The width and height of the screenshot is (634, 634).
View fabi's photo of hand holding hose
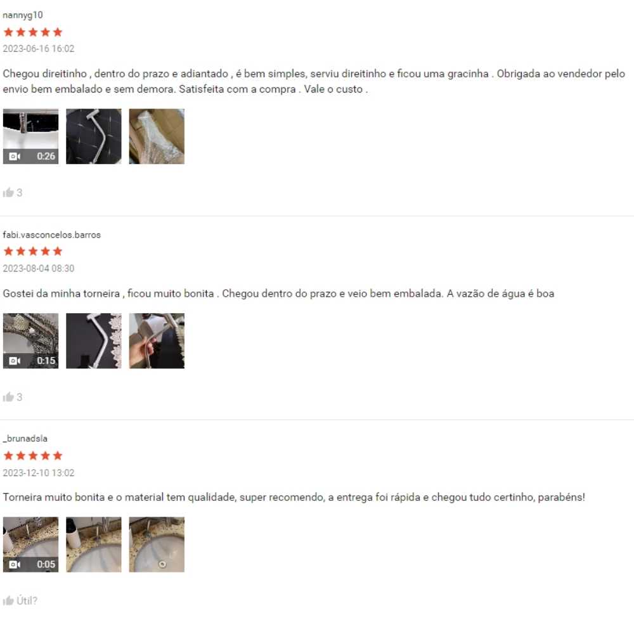[x=157, y=341]
